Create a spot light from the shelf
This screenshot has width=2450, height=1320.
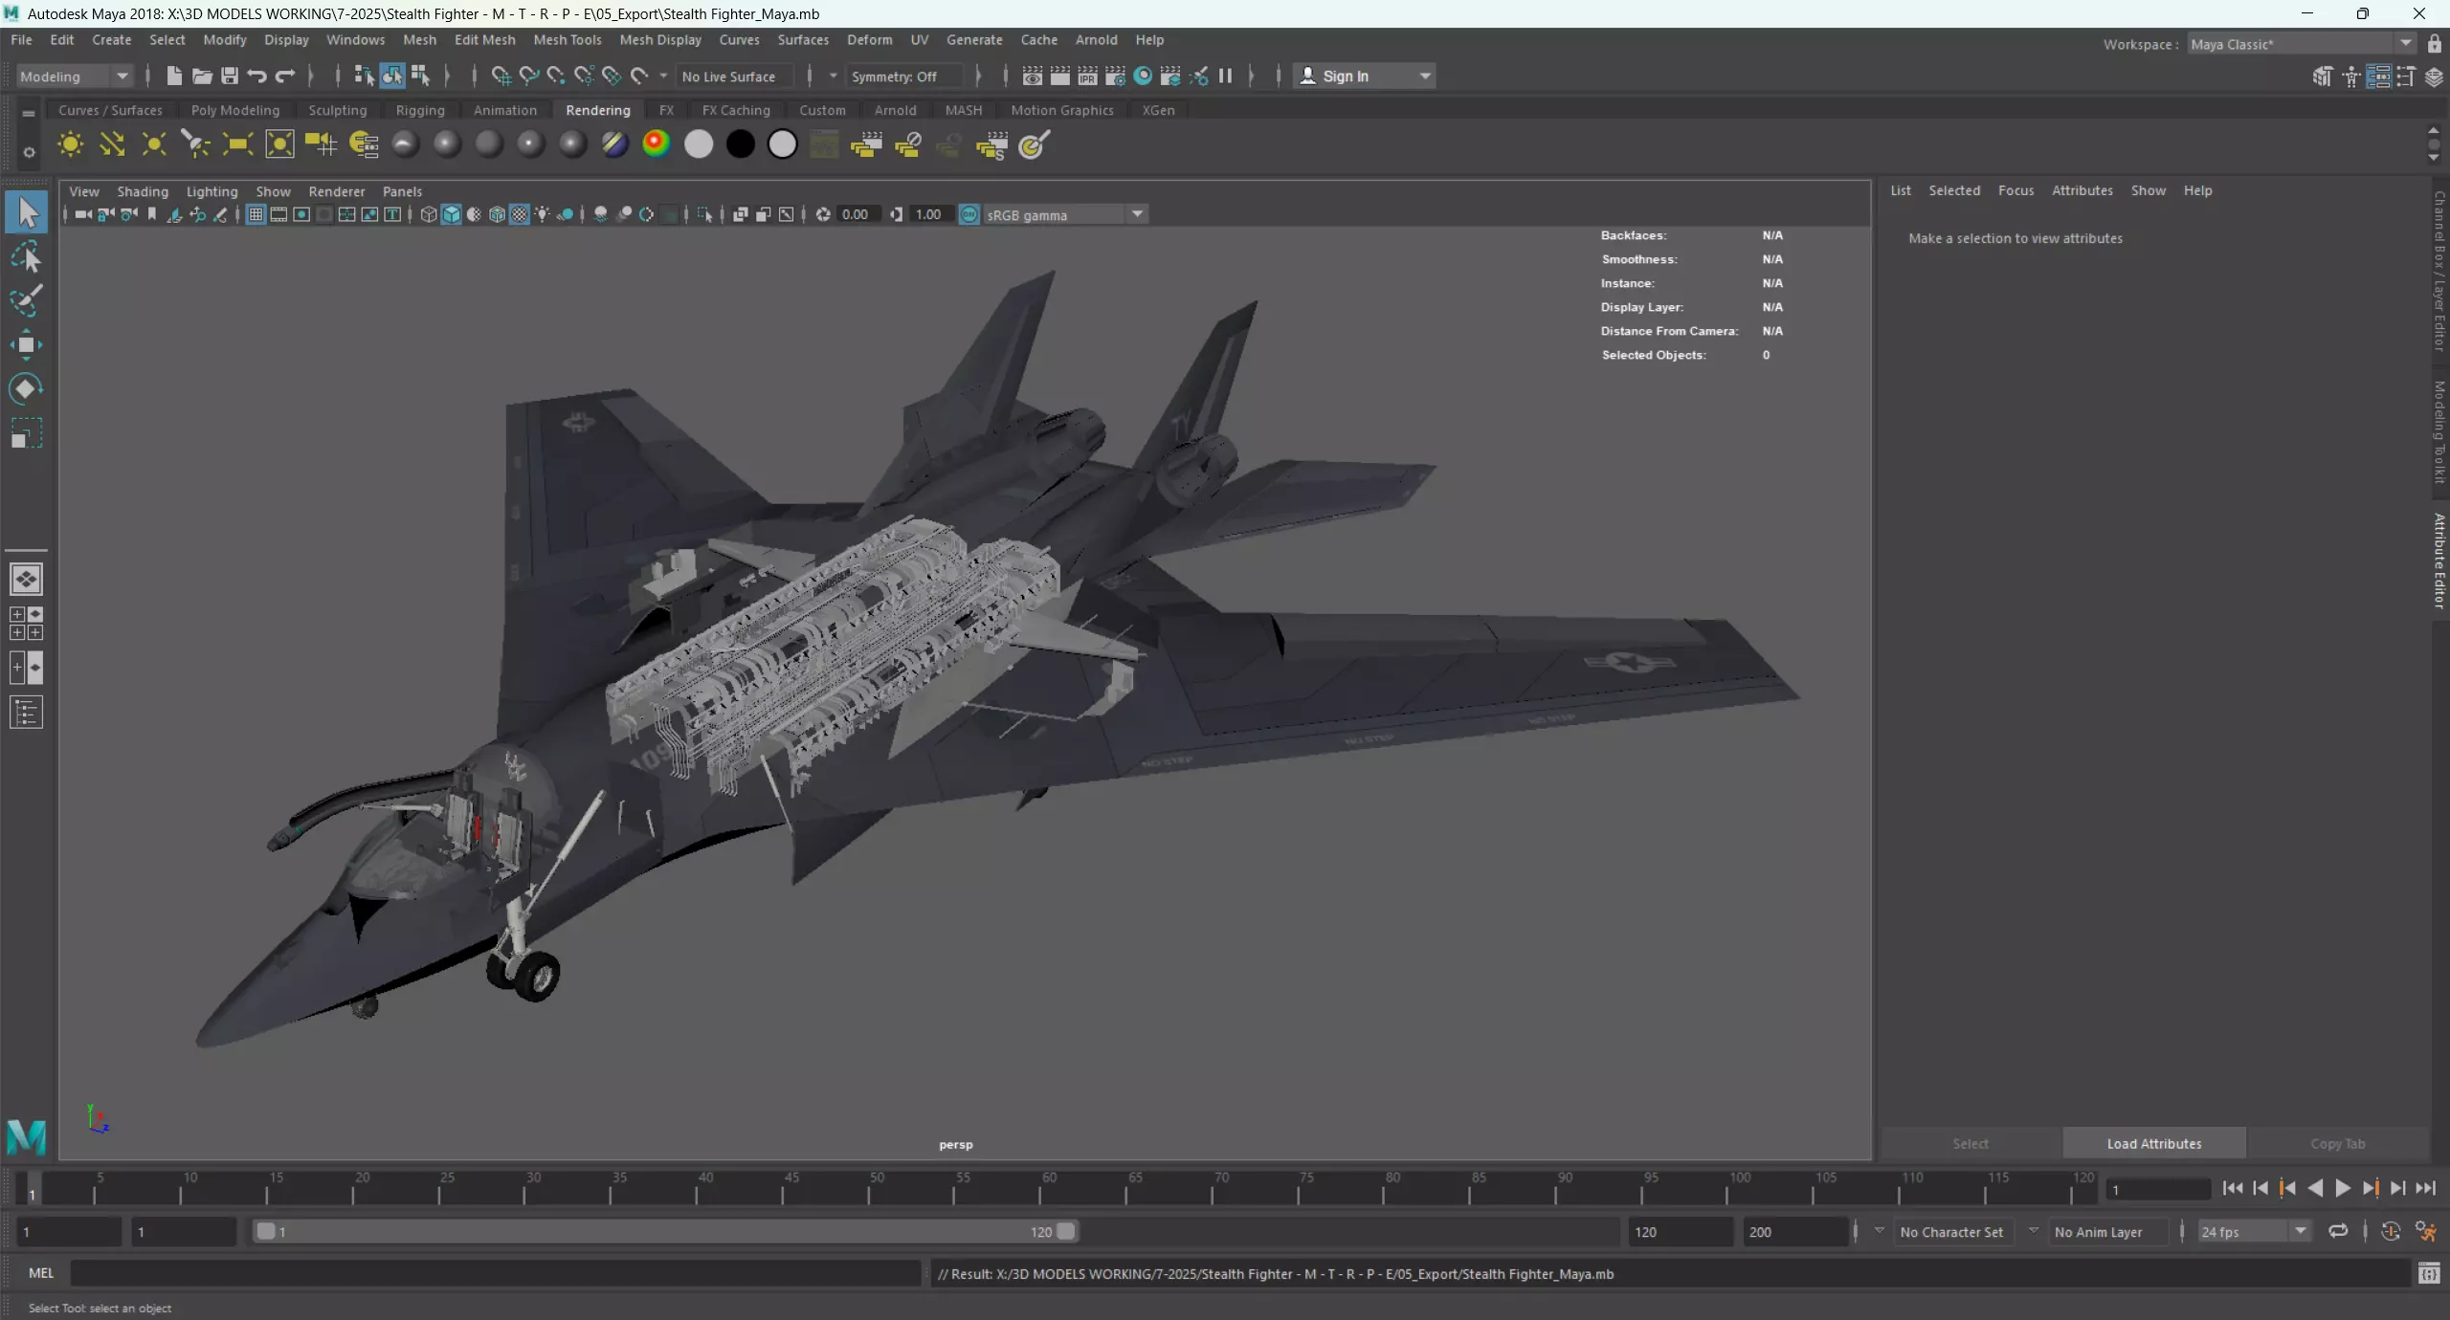click(195, 144)
